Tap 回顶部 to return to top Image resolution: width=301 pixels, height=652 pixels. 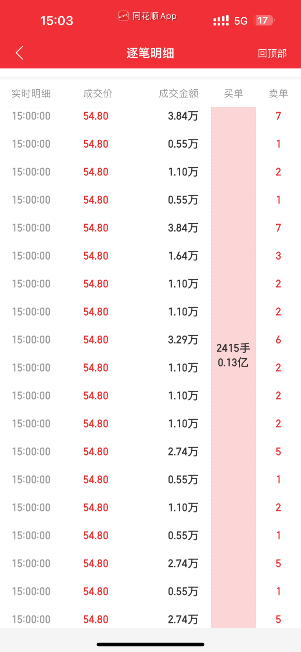click(x=272, y=53)
